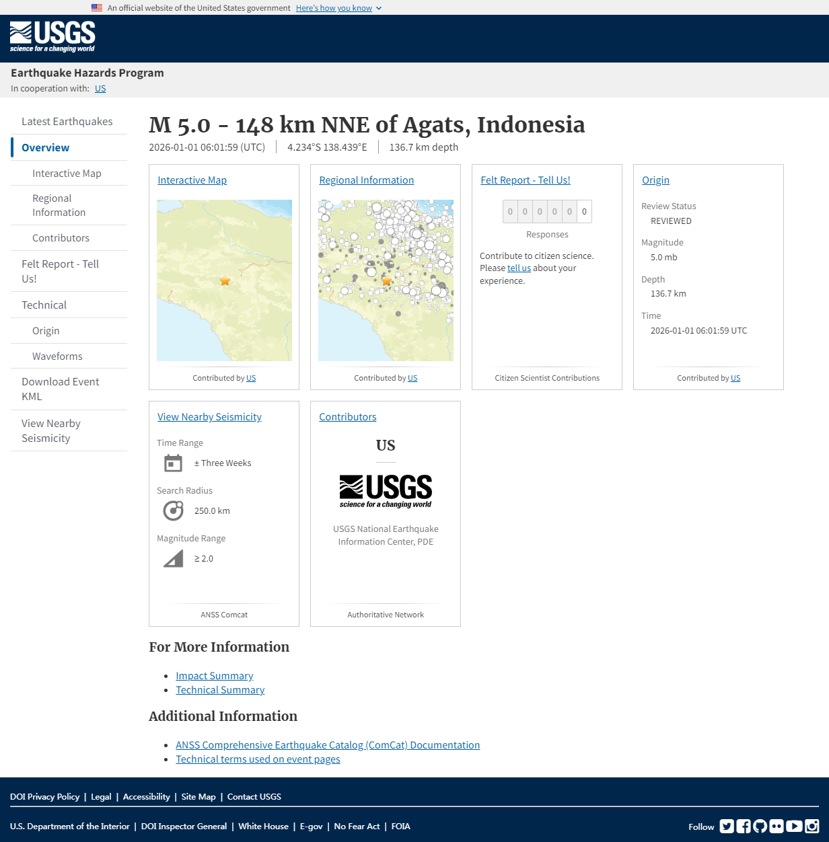Click the Facebook icon in the footer
This screenshot has width=829, height=842.
tap(743, 826)
